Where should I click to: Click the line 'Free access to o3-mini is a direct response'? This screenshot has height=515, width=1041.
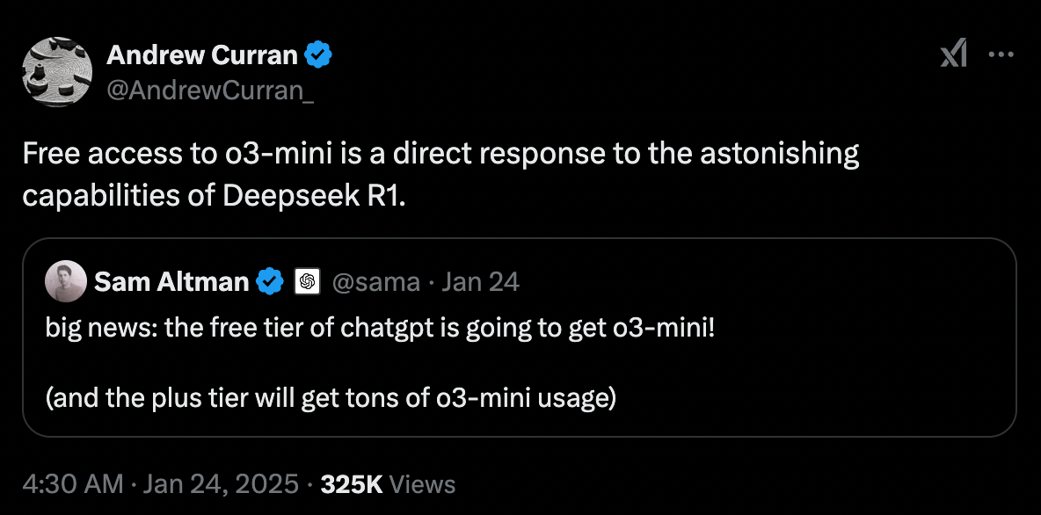(440, 154)
